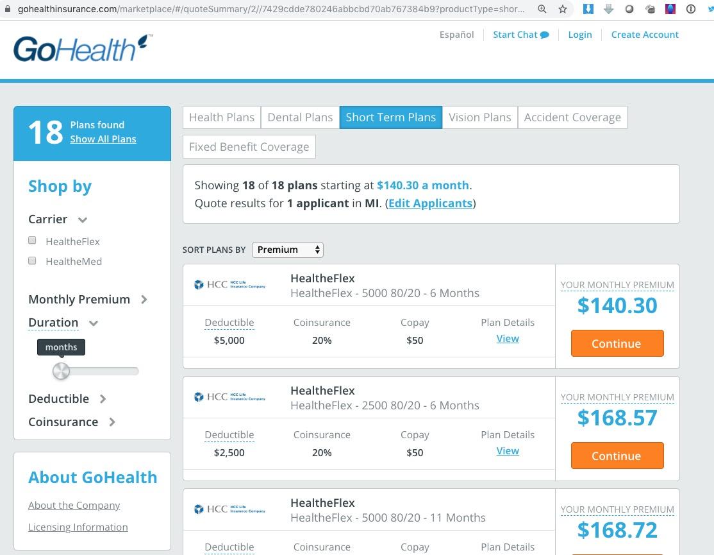Click the blue download arrow extension icon

588,9
